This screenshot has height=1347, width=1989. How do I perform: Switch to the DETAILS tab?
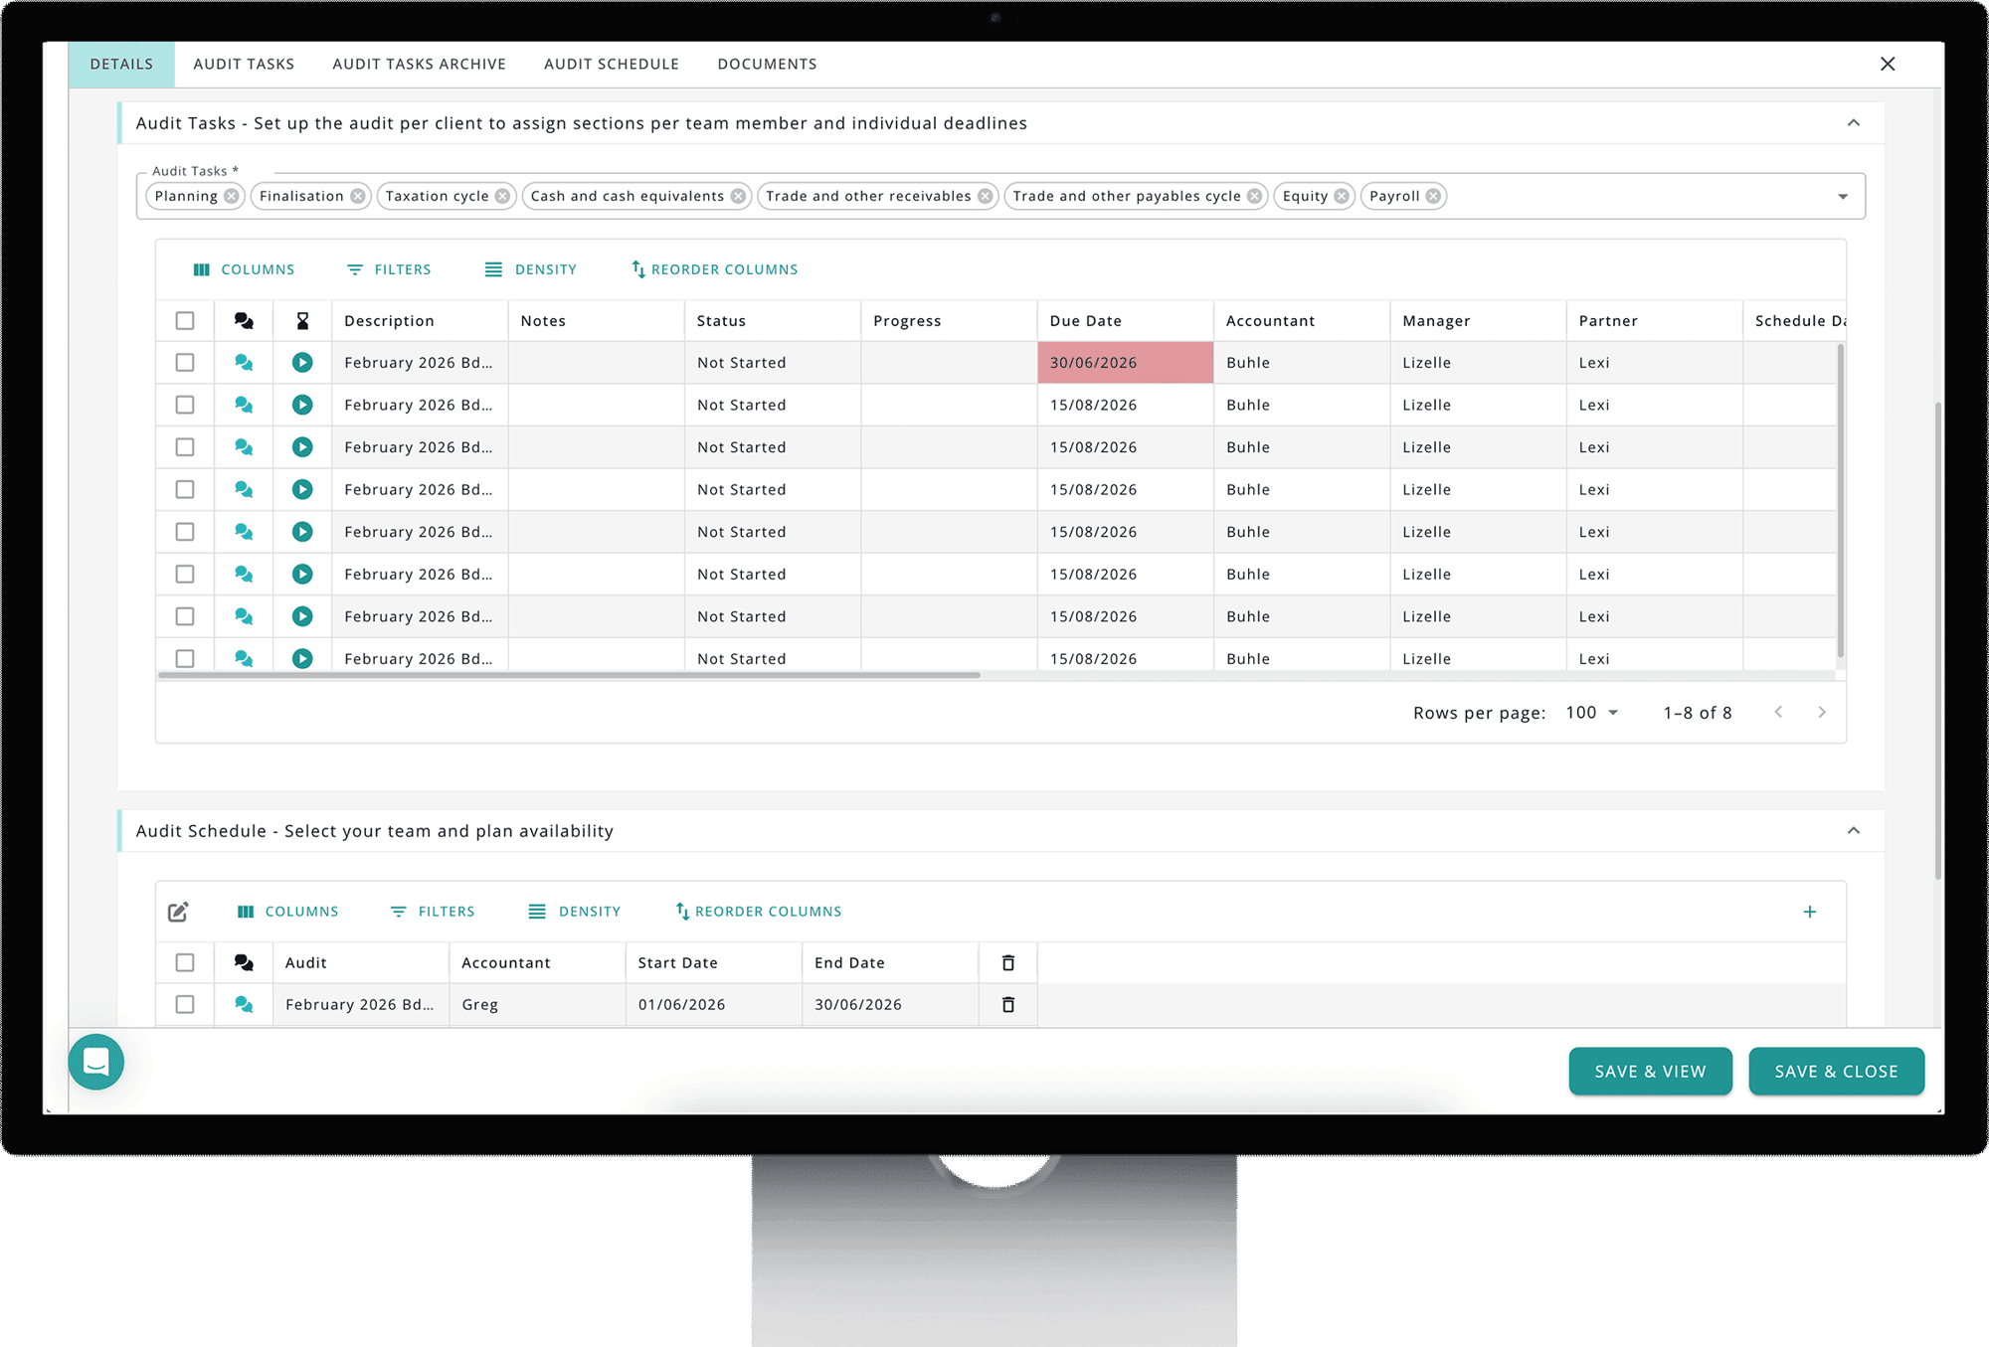tap(122, 64)
